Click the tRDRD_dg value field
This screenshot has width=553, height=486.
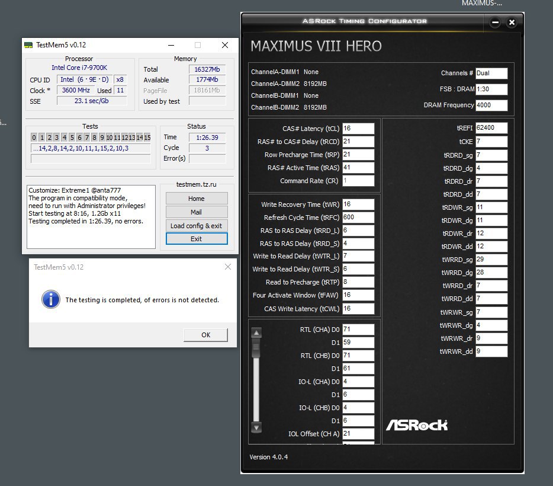[491, 168]
